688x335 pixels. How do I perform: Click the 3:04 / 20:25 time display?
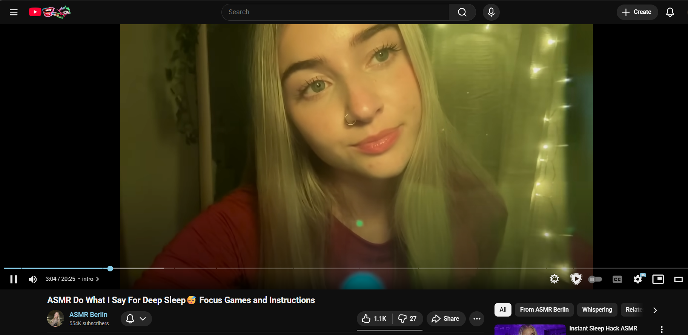click(x=60, y=279)
